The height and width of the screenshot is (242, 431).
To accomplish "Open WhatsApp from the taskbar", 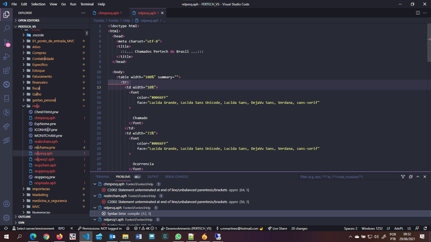I will click(178, 237).
